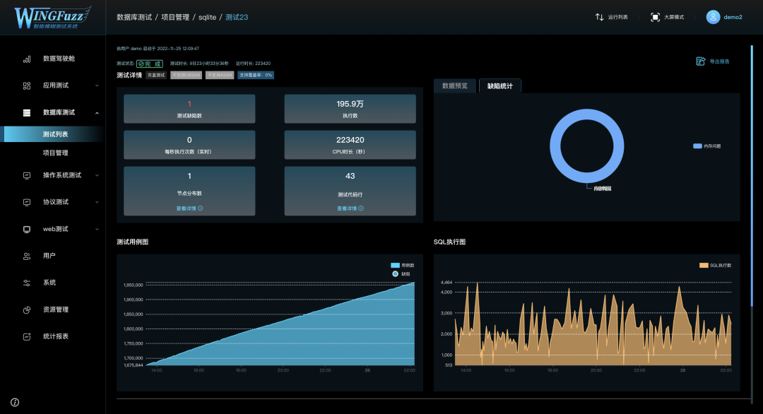Expand the 协议测试 menu chevron
The image size is (763, 414).
coord(97,202)
